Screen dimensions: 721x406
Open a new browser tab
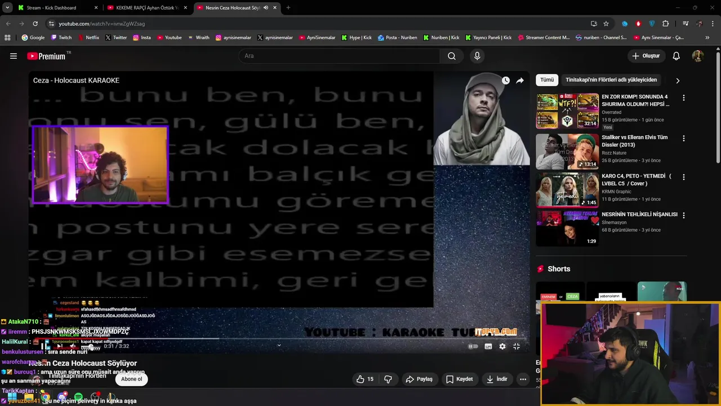(288, 8)
